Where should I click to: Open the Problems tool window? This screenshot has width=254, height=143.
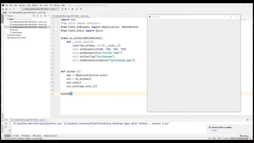(x=26, y=136)
